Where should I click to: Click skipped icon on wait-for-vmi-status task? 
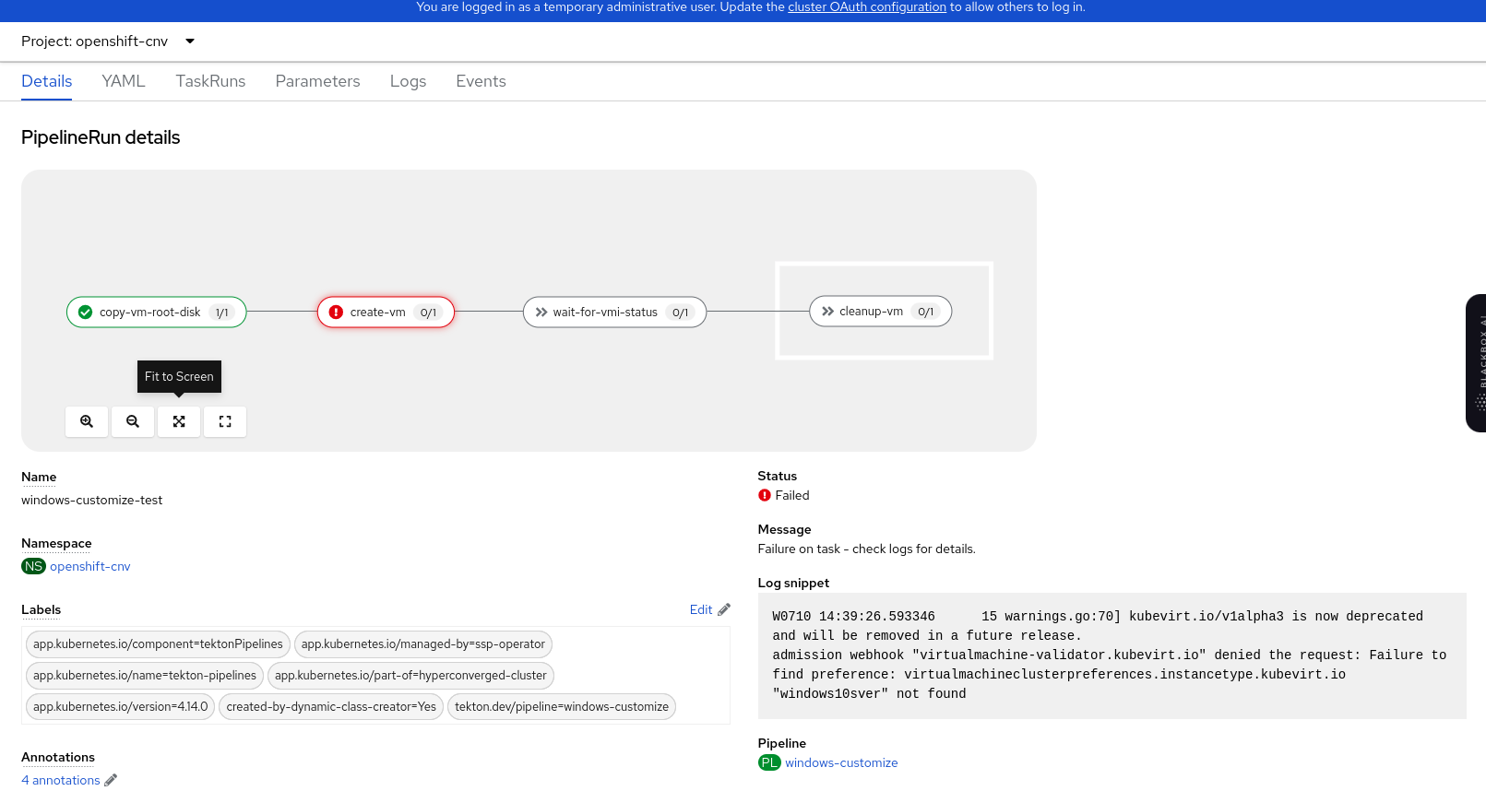[x=541, y=313]
